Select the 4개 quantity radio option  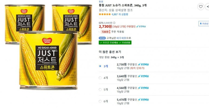100,78
